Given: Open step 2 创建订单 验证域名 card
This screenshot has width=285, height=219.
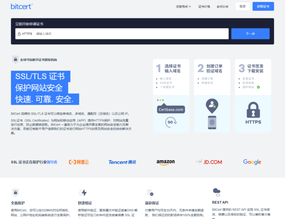Looking at the screenshot, I should (212, 95).
